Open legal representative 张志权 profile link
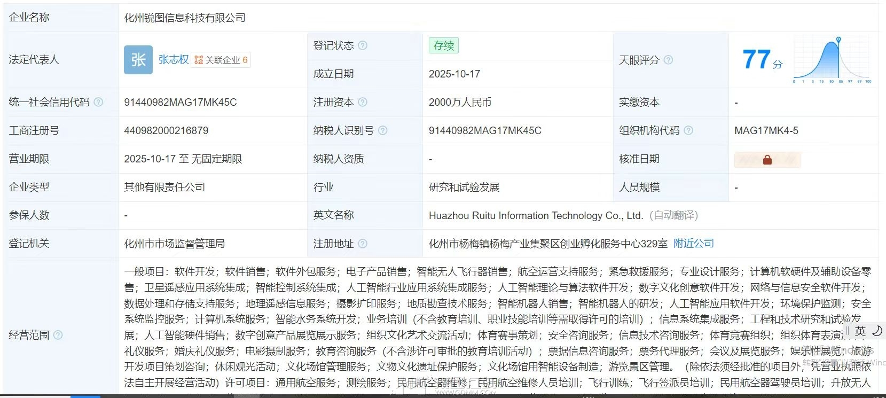This screenshot has width=886, height=398. tap(174, 60)
